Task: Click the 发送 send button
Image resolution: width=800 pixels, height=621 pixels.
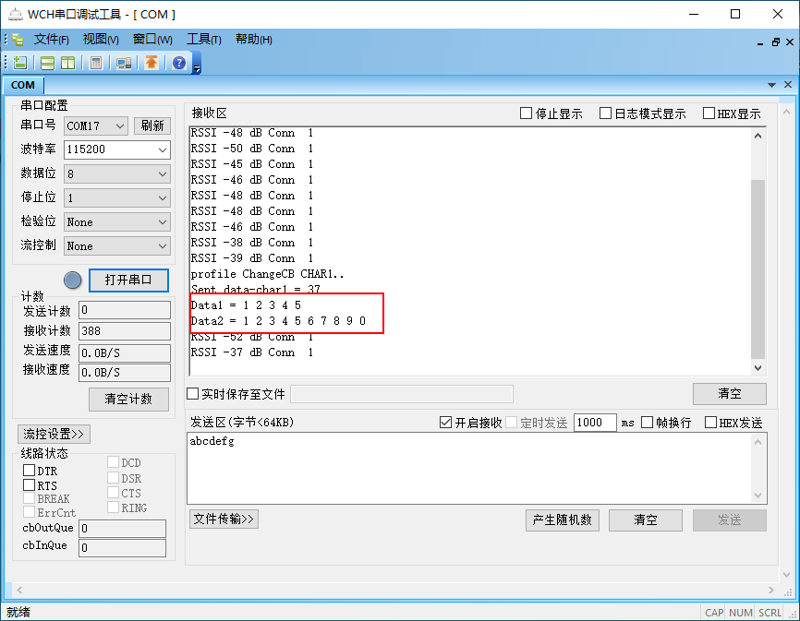Action: click(x=730, y=520)
